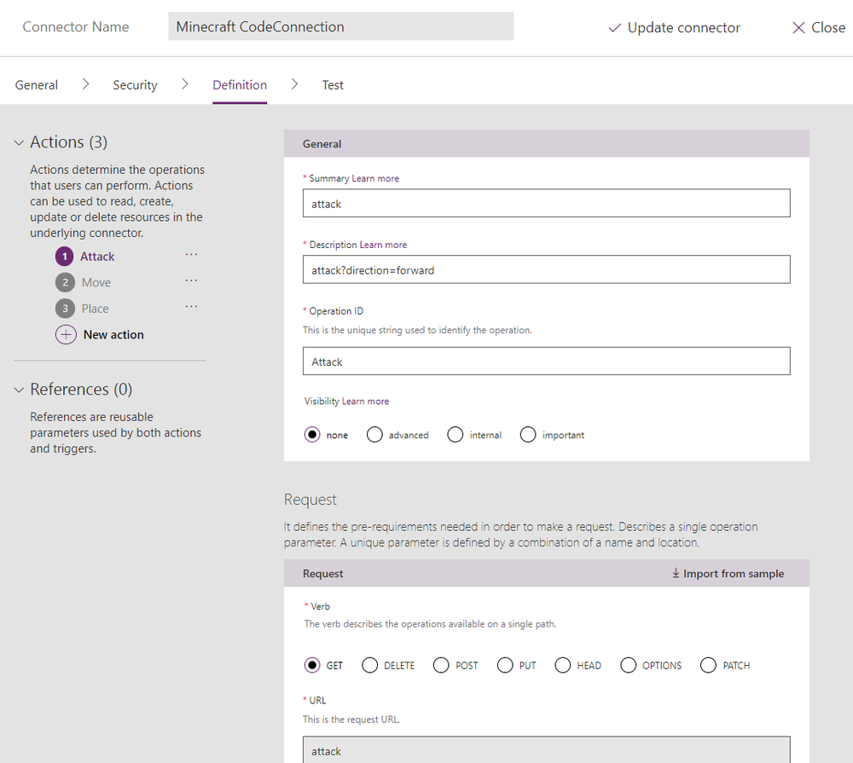Screen dimensions: 853x763
Task: Set the verb to DELETE
Action: [x=370, y=665]
